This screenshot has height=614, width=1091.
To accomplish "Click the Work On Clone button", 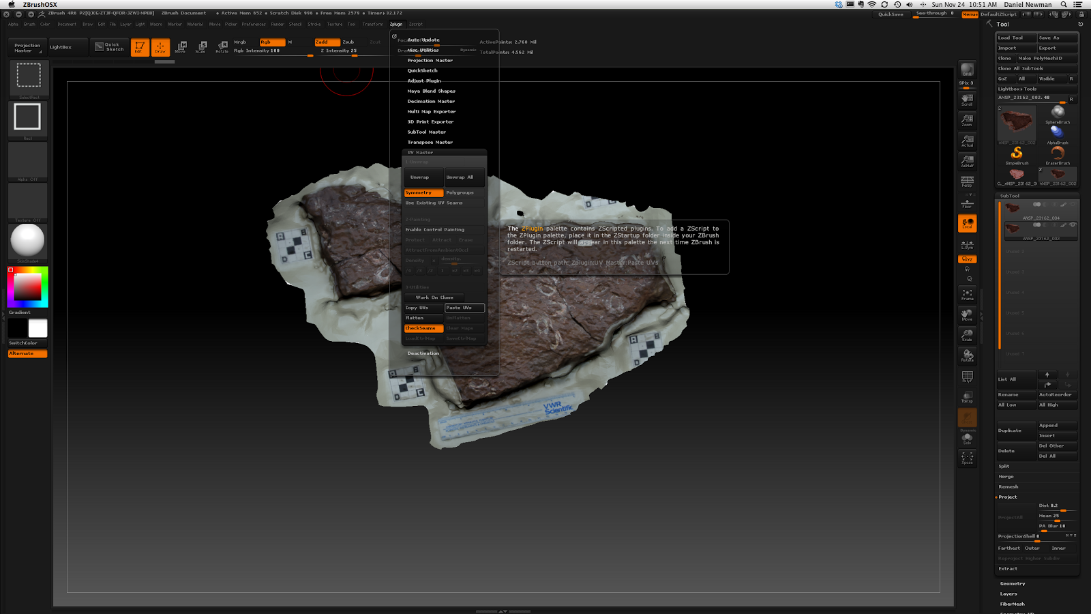I will pos(434,298).
